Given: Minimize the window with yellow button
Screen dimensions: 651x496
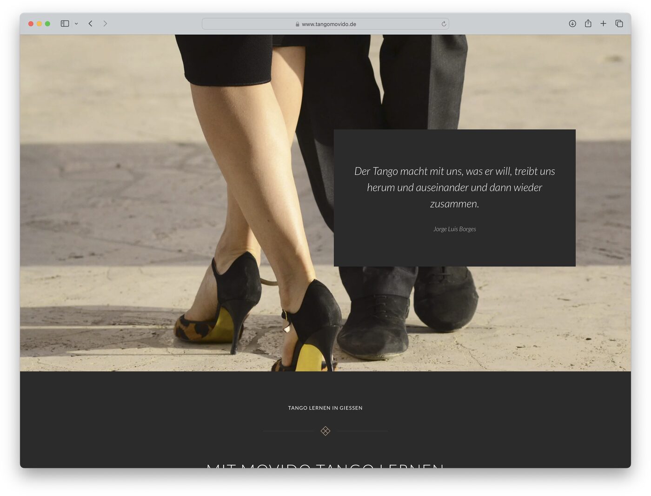Looking at the screenshot, I should point(39,24).
